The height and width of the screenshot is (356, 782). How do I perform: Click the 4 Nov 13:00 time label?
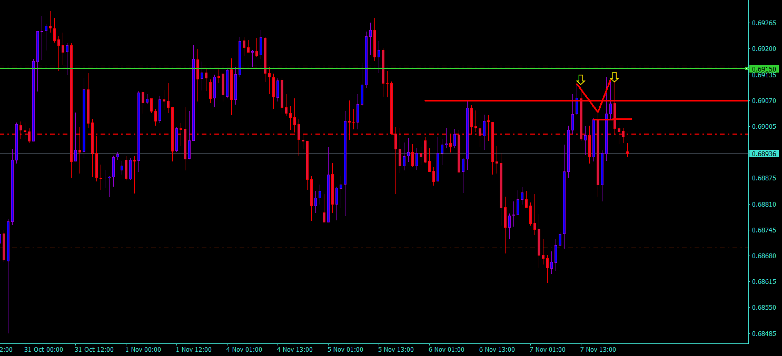(x=295, y=350)
